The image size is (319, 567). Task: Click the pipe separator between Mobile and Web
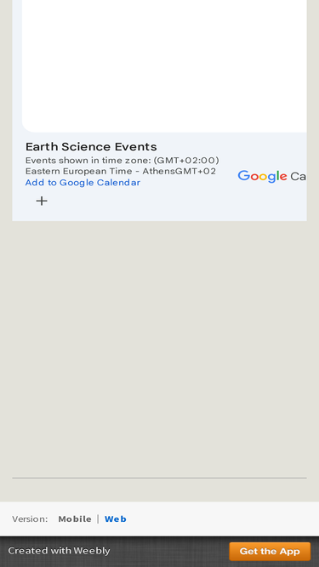[x=98, y=519]
